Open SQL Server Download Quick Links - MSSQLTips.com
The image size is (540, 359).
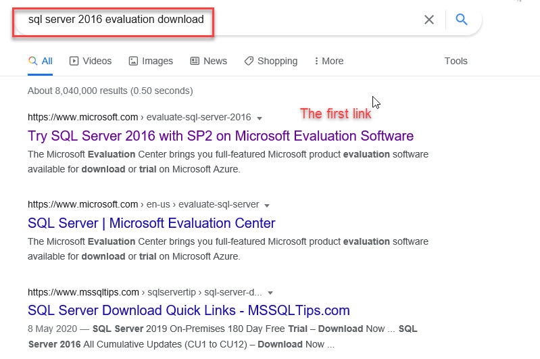pos(189,310)
